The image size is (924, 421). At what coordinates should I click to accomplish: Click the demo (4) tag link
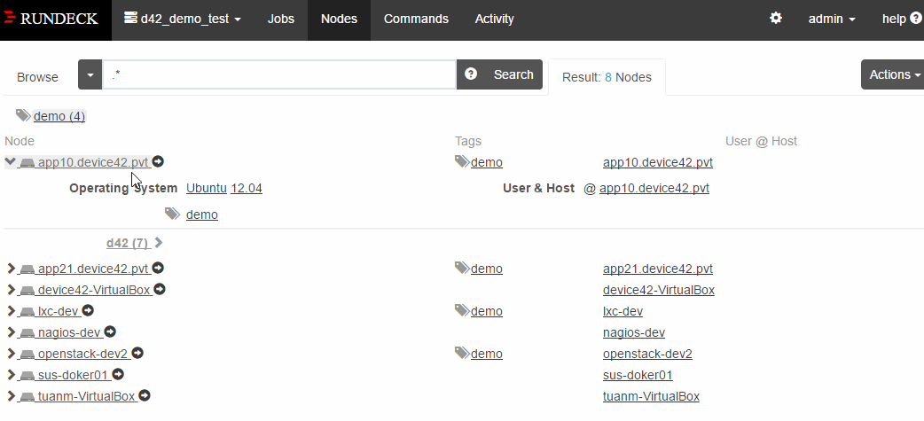[x=59, y=116]
